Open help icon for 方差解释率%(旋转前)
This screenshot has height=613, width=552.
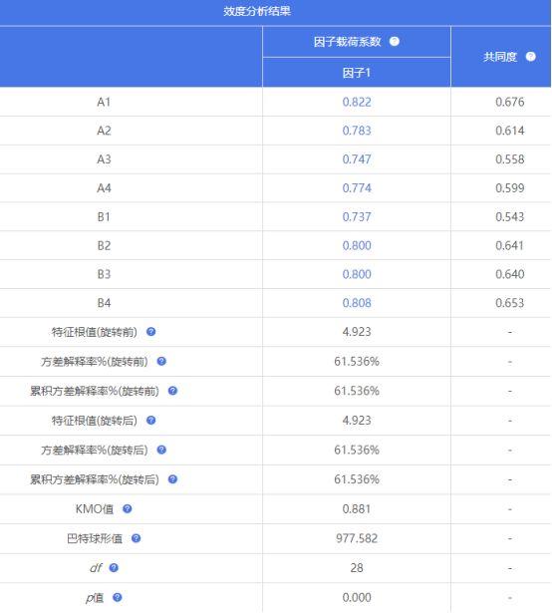161,361
